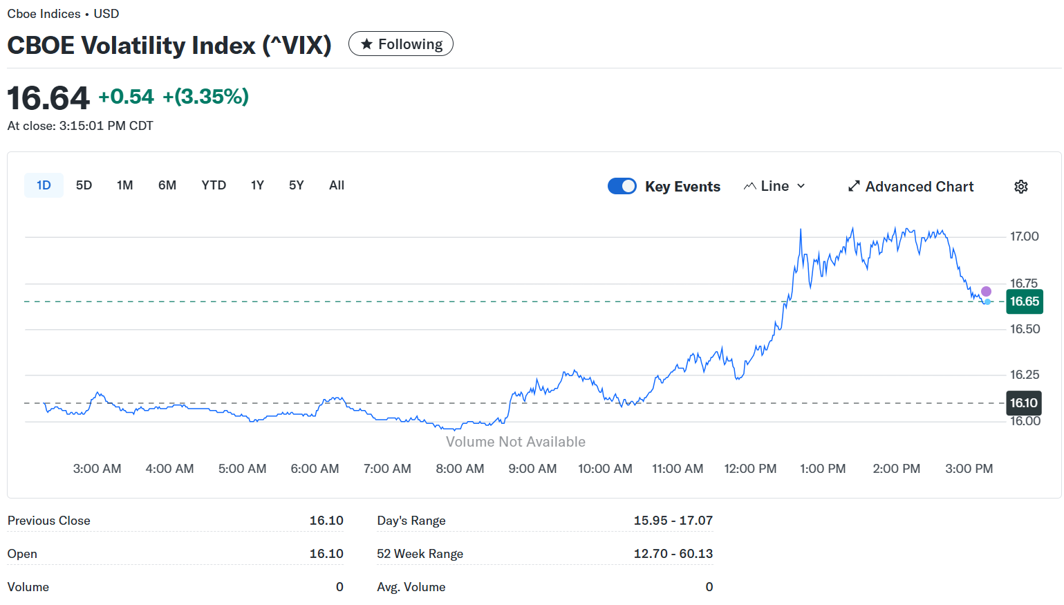Choose the YTD range tab

(214, 185)
